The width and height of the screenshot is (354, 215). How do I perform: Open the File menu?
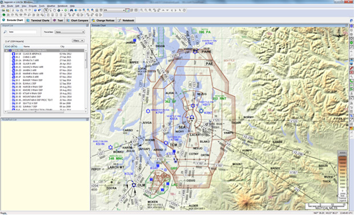coord(3,6)
